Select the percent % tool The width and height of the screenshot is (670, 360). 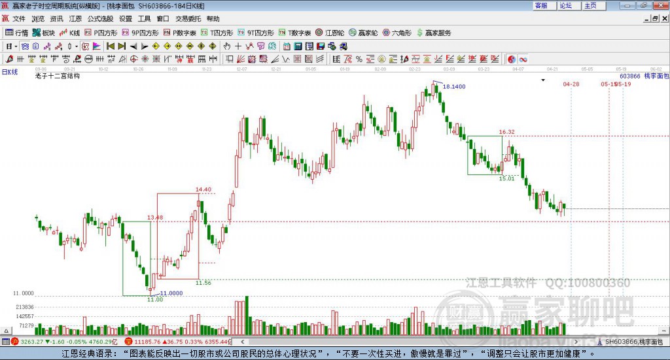359,59
